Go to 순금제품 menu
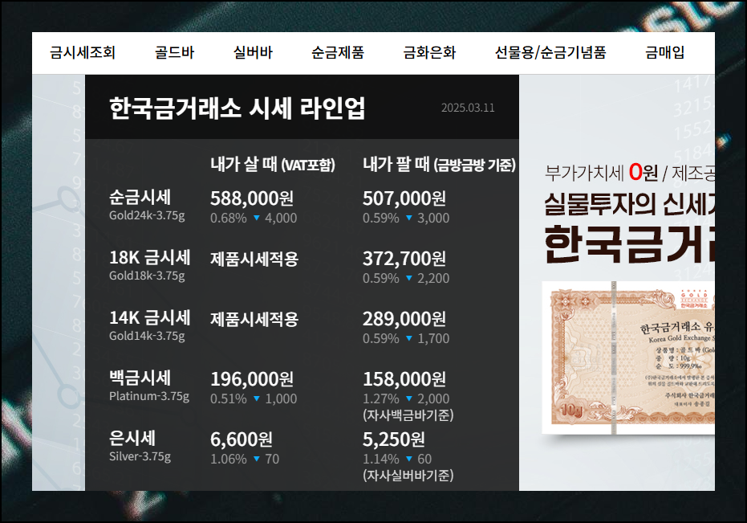Screen dimensions: 747x523 [x=337, y=52]
